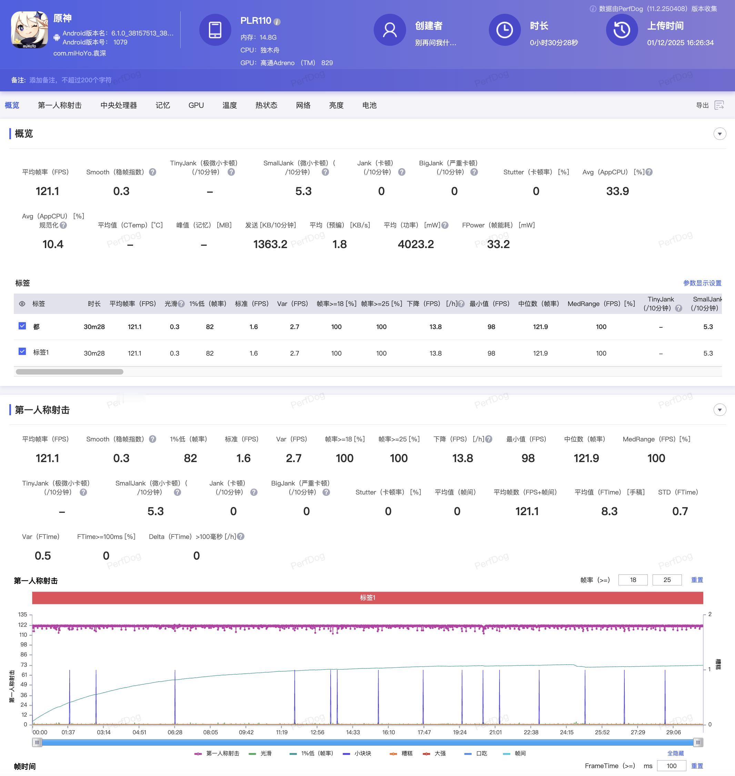Click the 原神 game app icon
735x776 pixels.
click(x=29, y=30)
